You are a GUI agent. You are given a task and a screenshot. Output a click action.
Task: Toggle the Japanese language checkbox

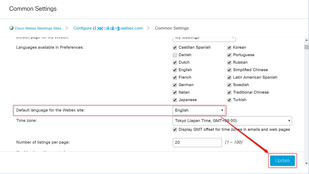click(x=175, y=100)
